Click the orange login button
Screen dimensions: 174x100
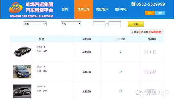(x=150, y=13)
